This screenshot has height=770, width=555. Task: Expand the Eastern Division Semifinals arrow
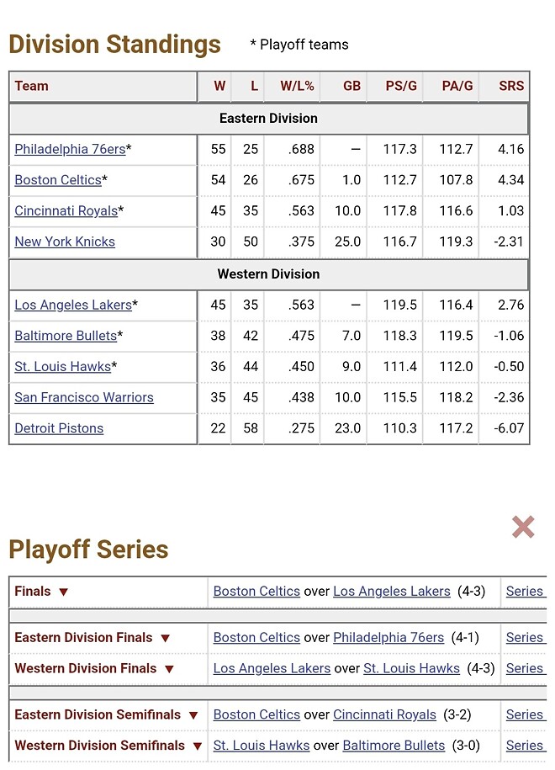(x=193, y=715)
